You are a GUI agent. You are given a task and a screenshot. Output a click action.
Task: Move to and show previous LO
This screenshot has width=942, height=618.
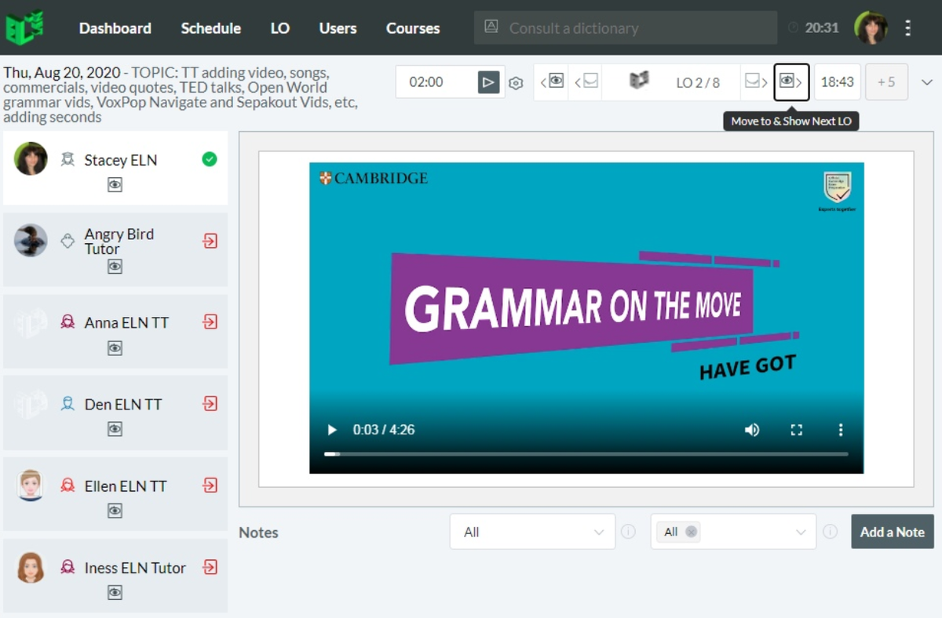(552, 82)
